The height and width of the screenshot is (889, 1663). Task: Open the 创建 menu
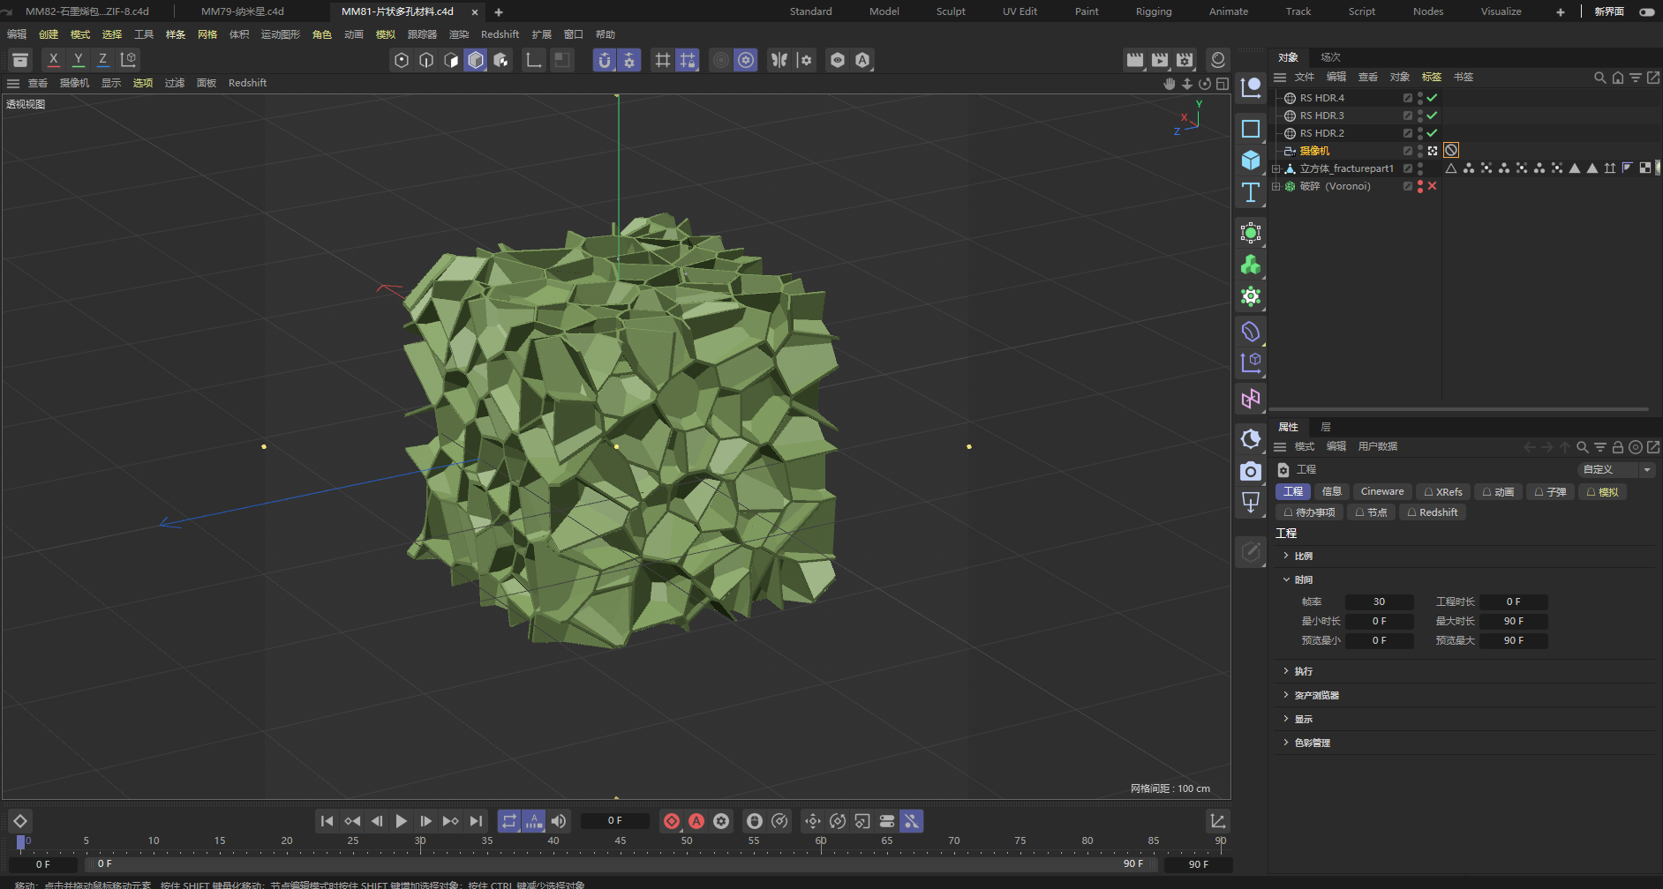coord(49,34)
